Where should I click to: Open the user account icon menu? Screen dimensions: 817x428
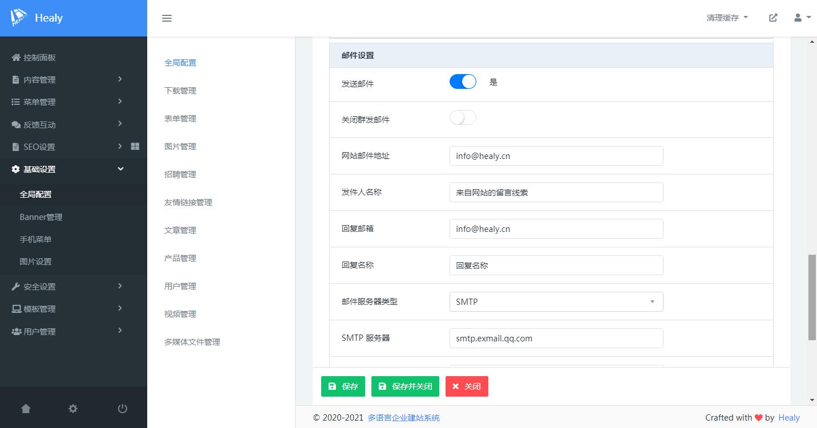[x=802, y=18]
